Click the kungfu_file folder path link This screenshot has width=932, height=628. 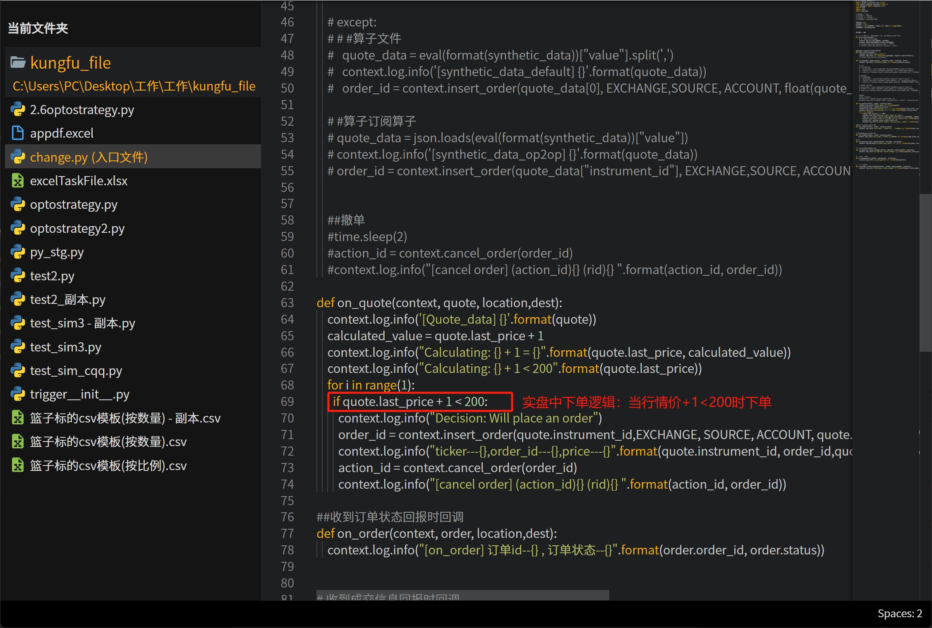tap(134, 86)
